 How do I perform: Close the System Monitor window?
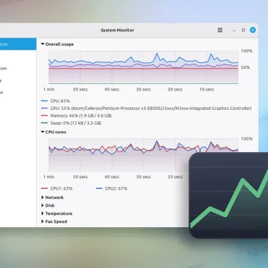[x=253, y=30]
